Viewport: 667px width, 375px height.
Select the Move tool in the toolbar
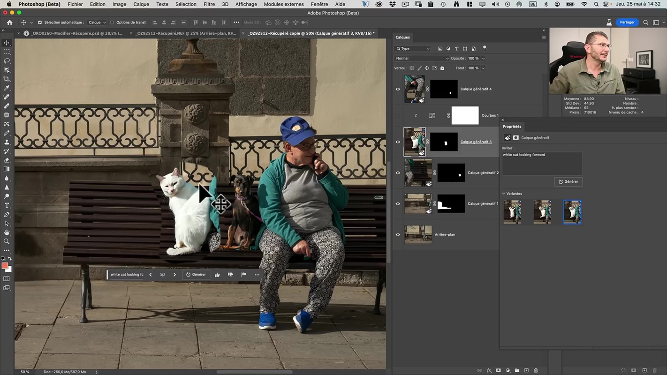[x=7, y=43]
